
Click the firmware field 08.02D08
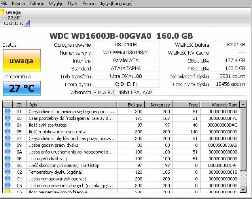tap(126, 45)
